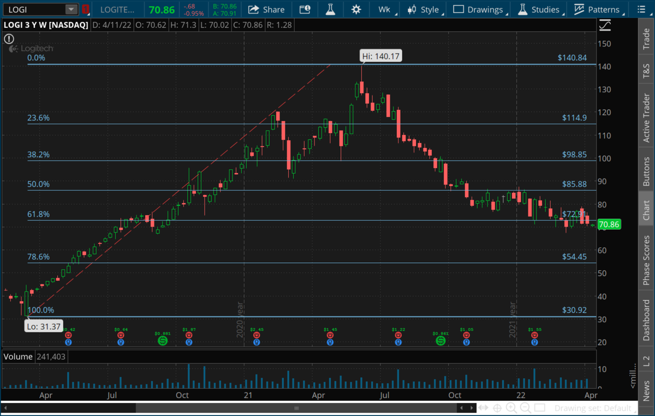Open the Wk time frame selector
This screenshot has width=655, height=416.
(x=384, y=9)
